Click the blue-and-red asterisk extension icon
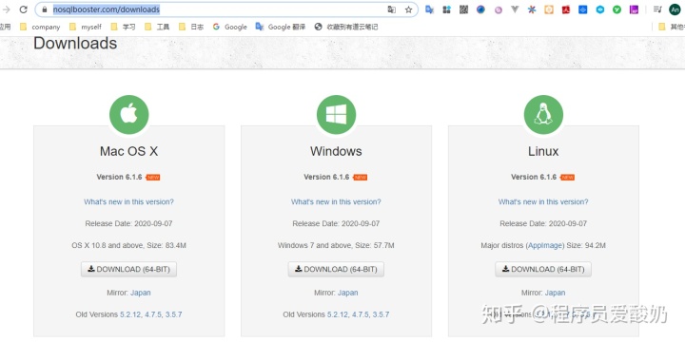This screenshot has width=685, height=342. click(x=532, y=9)
